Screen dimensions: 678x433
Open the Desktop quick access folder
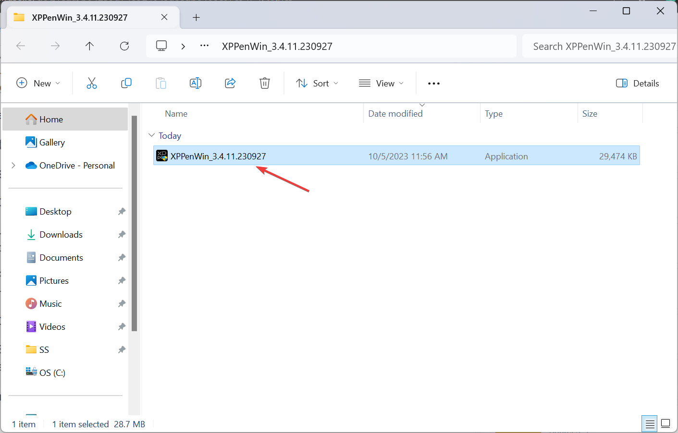click(55, 211)
